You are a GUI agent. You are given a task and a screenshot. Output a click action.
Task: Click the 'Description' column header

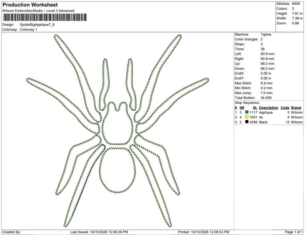(x=269, y=107)
